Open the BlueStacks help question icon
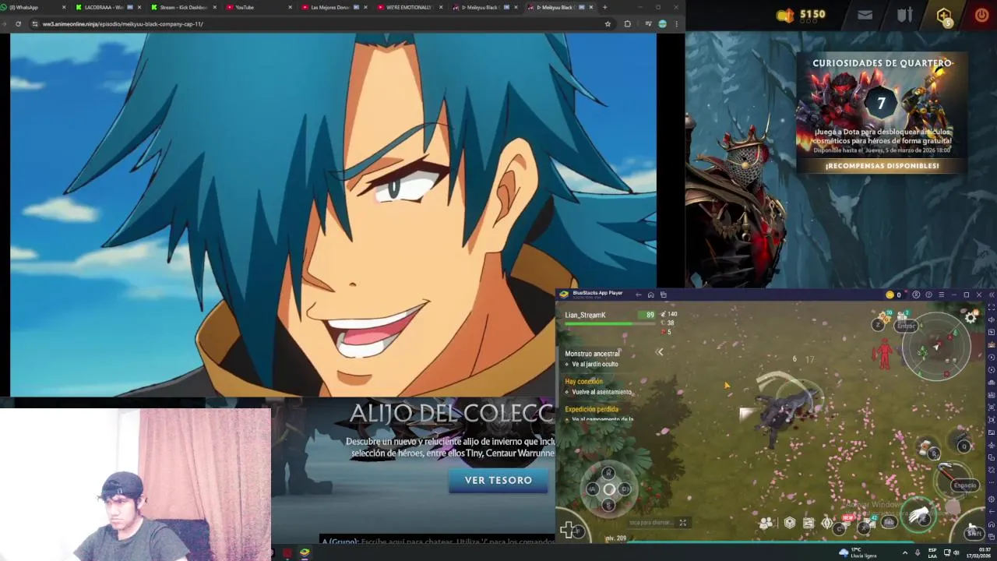This screenshot has height=561, width=997. (928, 295)
